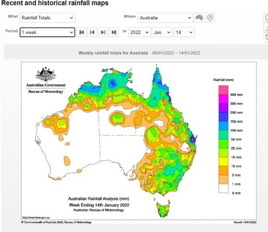The height and width of the screenshot is (232, 268).
Task: Open the Where Australia dropdown
Action: [165, 18]
